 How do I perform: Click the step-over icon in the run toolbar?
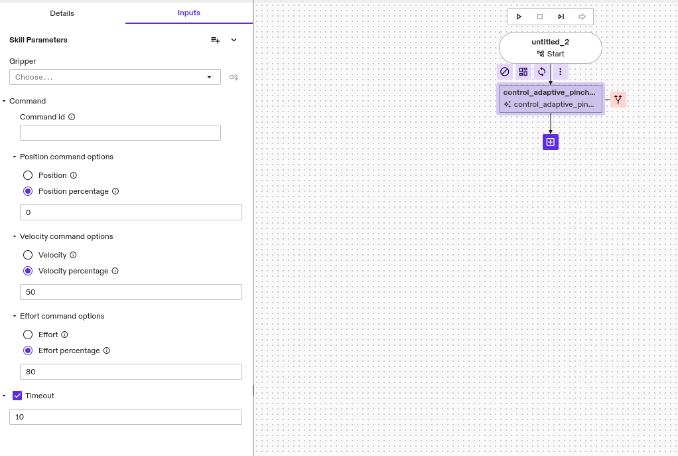coord(560,16)
